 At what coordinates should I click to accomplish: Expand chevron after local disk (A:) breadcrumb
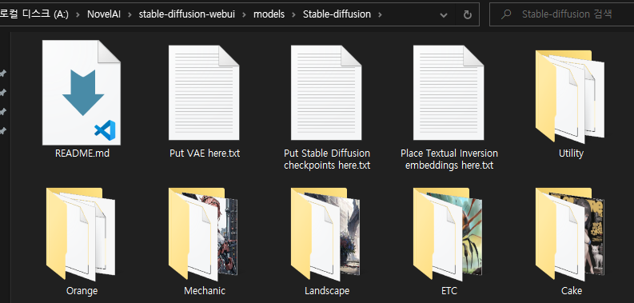pos(78,14)
